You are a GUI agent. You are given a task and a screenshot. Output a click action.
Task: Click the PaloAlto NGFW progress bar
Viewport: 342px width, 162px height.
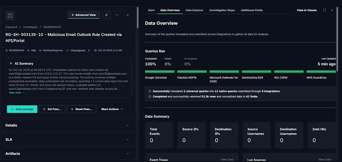tap(192, 72)
